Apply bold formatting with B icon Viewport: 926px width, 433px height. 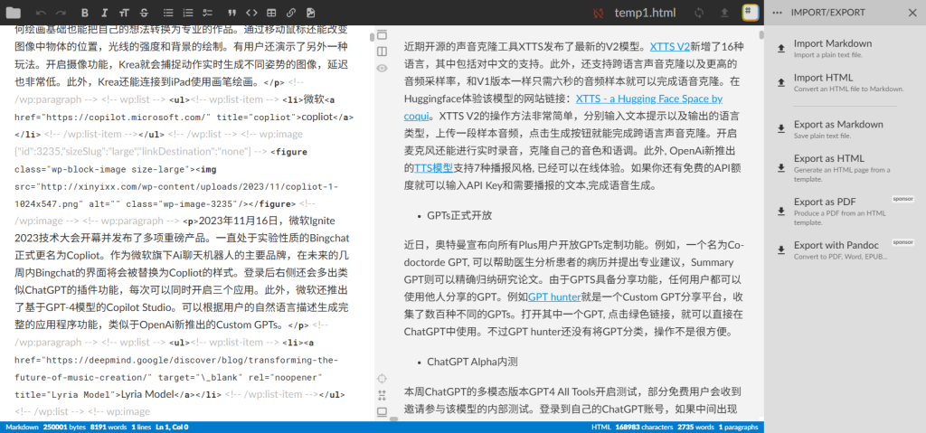(84, 13)
